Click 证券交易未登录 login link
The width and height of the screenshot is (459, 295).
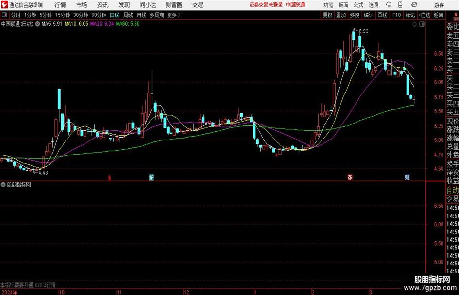266,5
